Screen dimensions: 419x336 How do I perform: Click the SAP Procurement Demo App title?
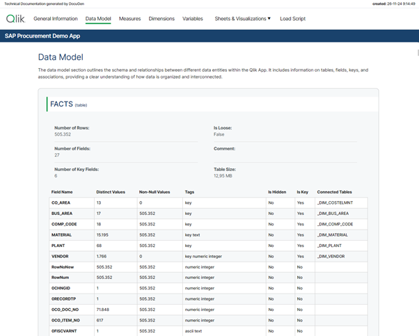pos(42,35)
